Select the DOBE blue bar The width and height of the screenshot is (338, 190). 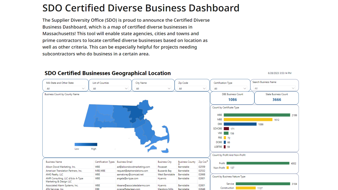(x=225, y=142)
